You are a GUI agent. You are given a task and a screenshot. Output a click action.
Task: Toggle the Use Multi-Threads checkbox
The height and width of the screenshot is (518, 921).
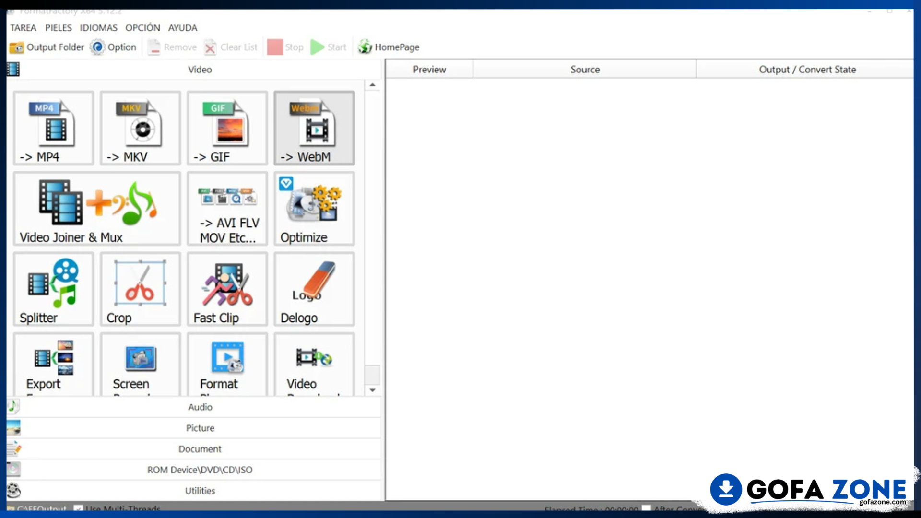point(78,508)
